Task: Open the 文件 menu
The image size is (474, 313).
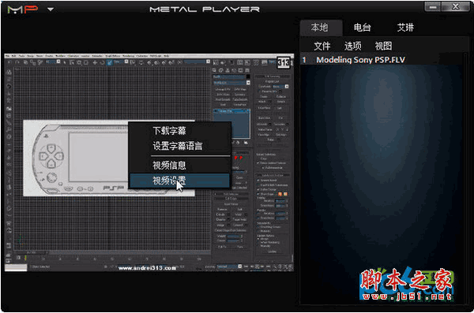Action: [322, 47]
